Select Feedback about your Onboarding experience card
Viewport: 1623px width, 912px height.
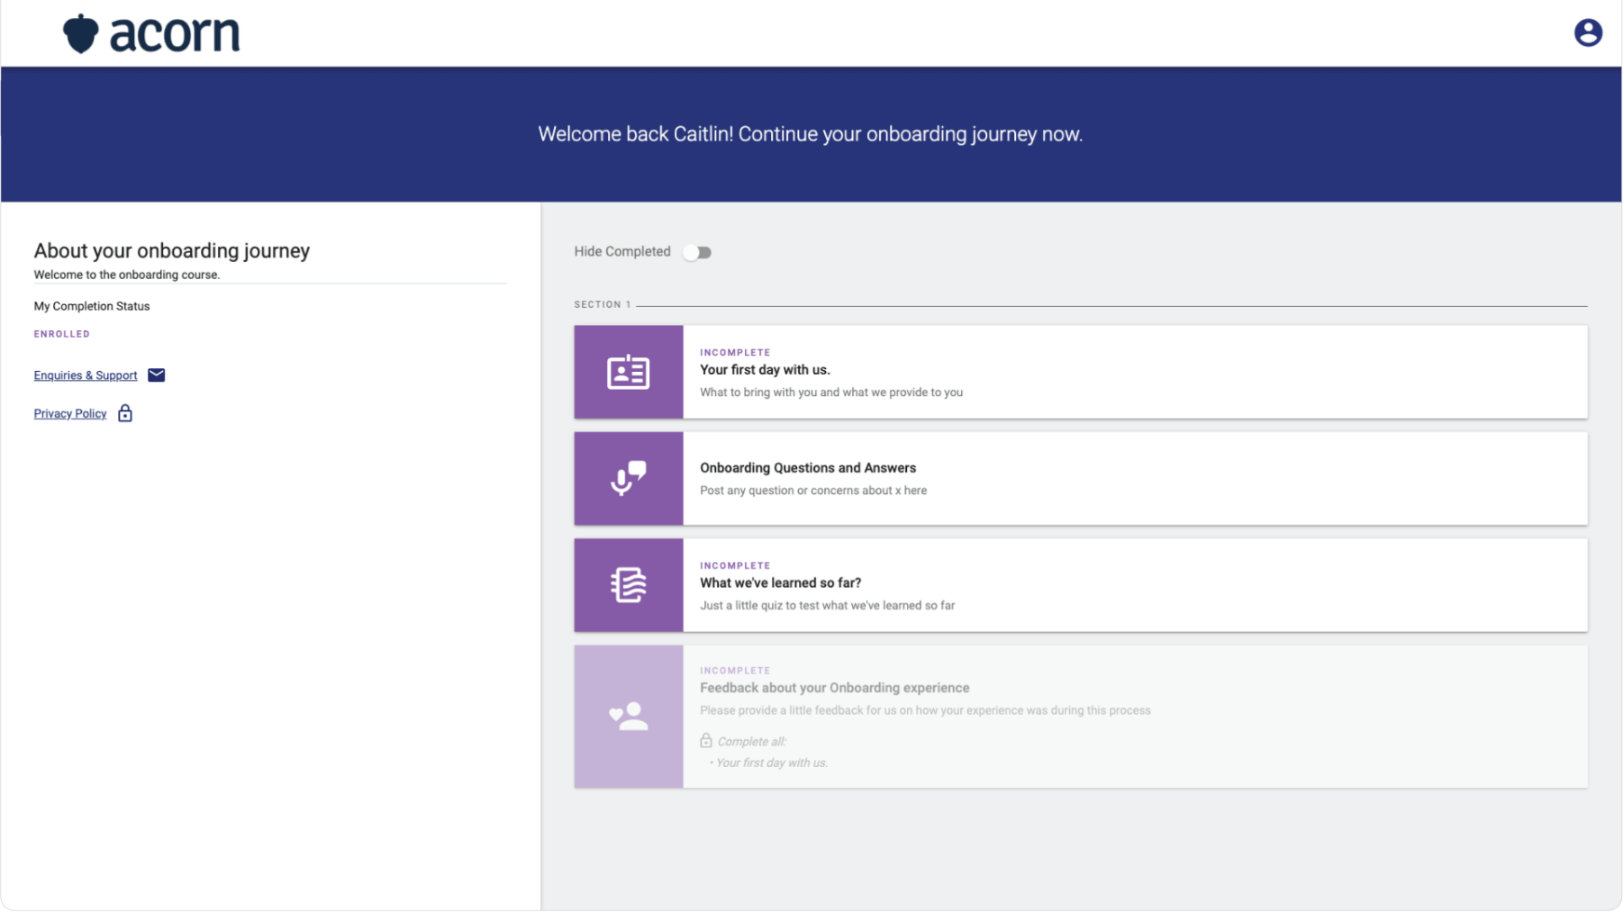[834, 688]
